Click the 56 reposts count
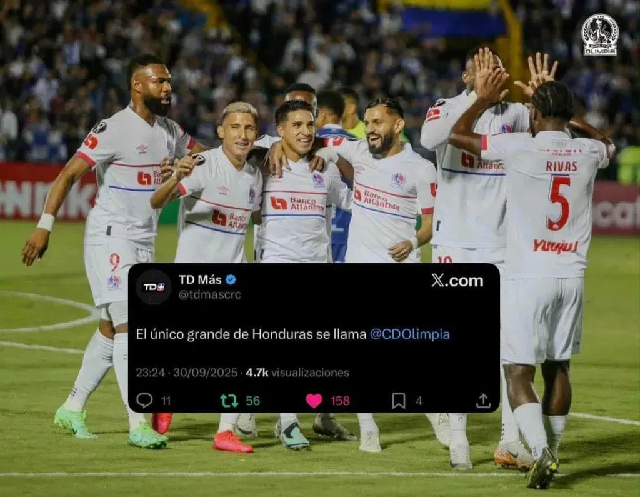The width and height of the screenshot is (640, 497). point(252,401)
